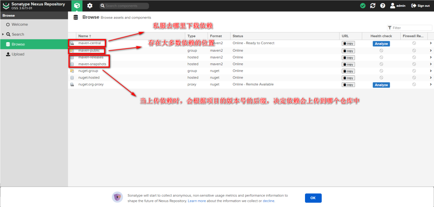This screenshot has height=207, width=434.
Task: Open the nuget.org-proxy repository
Action: (91, 84)
